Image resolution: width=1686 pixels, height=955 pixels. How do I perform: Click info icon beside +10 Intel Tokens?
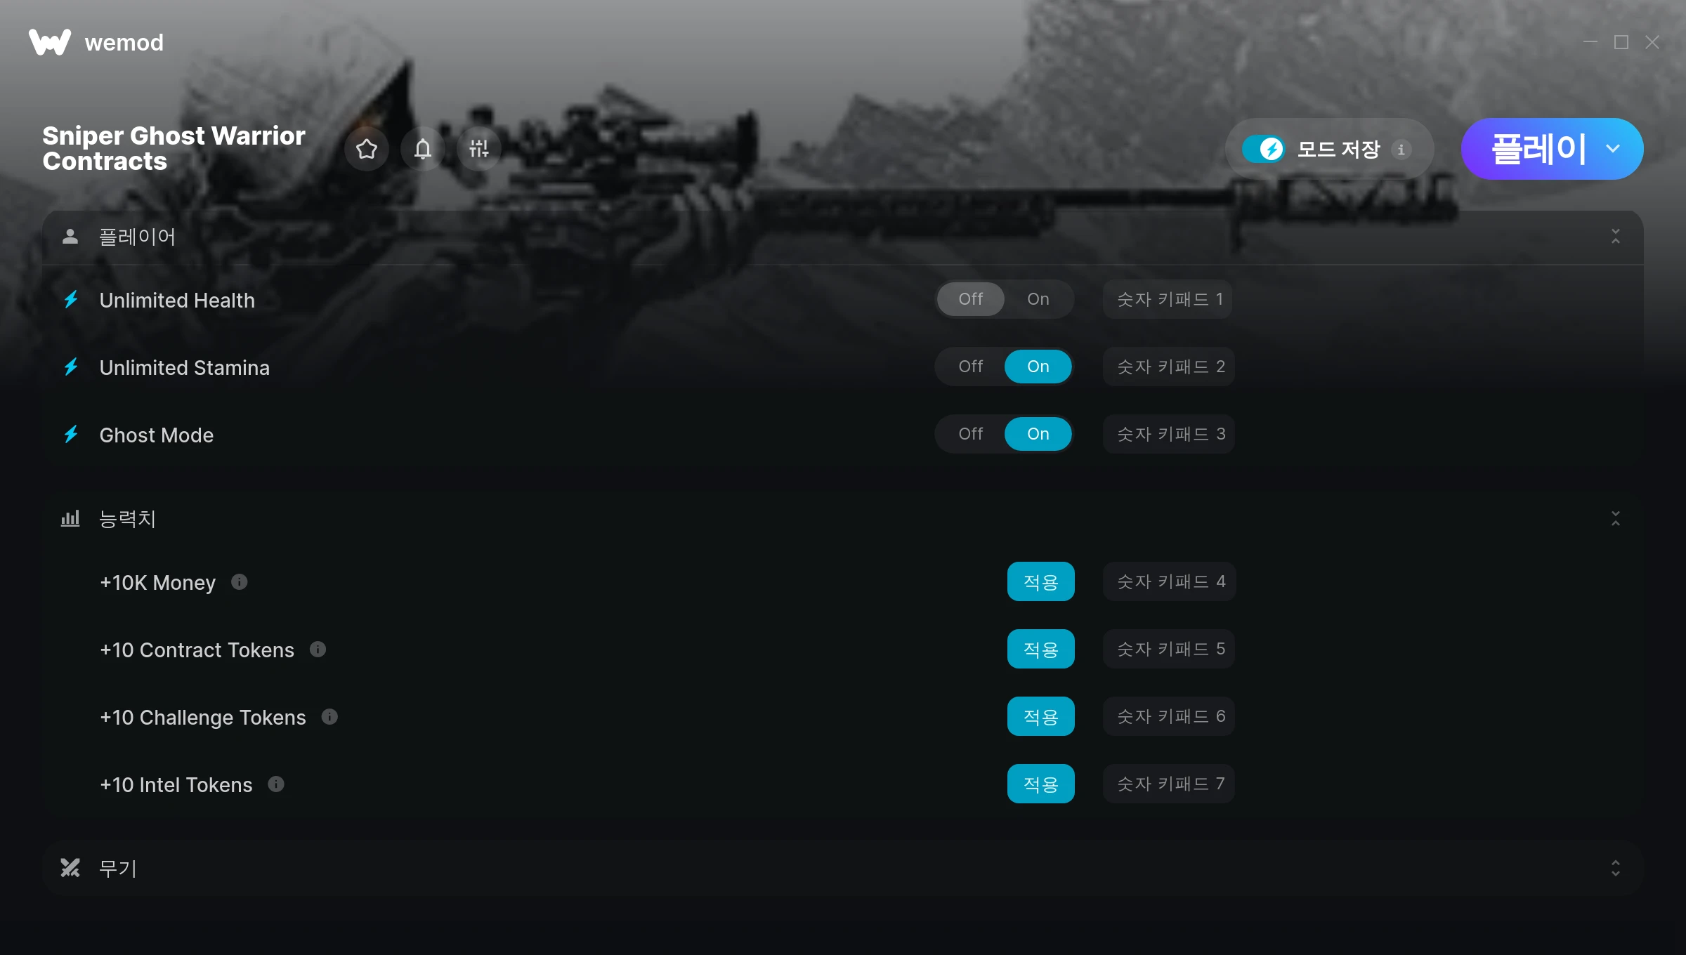pos(276,784)
